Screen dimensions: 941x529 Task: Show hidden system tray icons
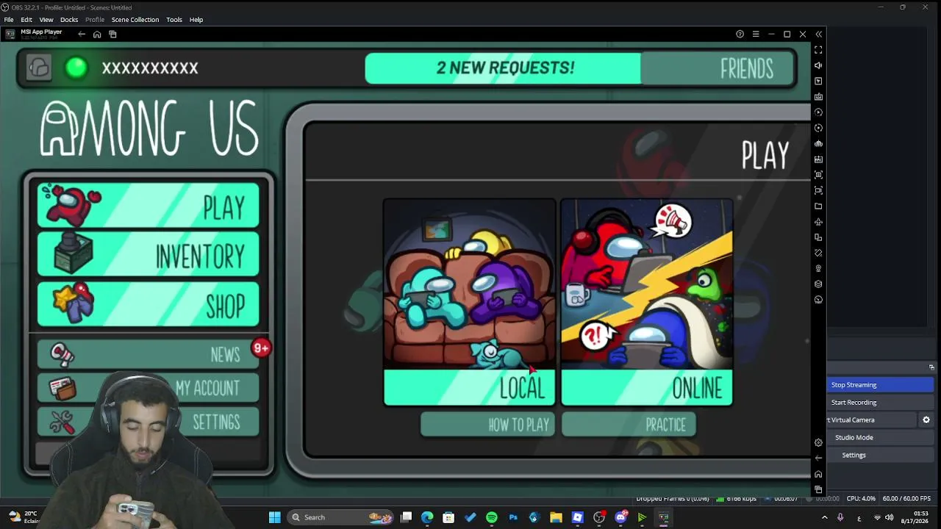[x=824, y=517]
